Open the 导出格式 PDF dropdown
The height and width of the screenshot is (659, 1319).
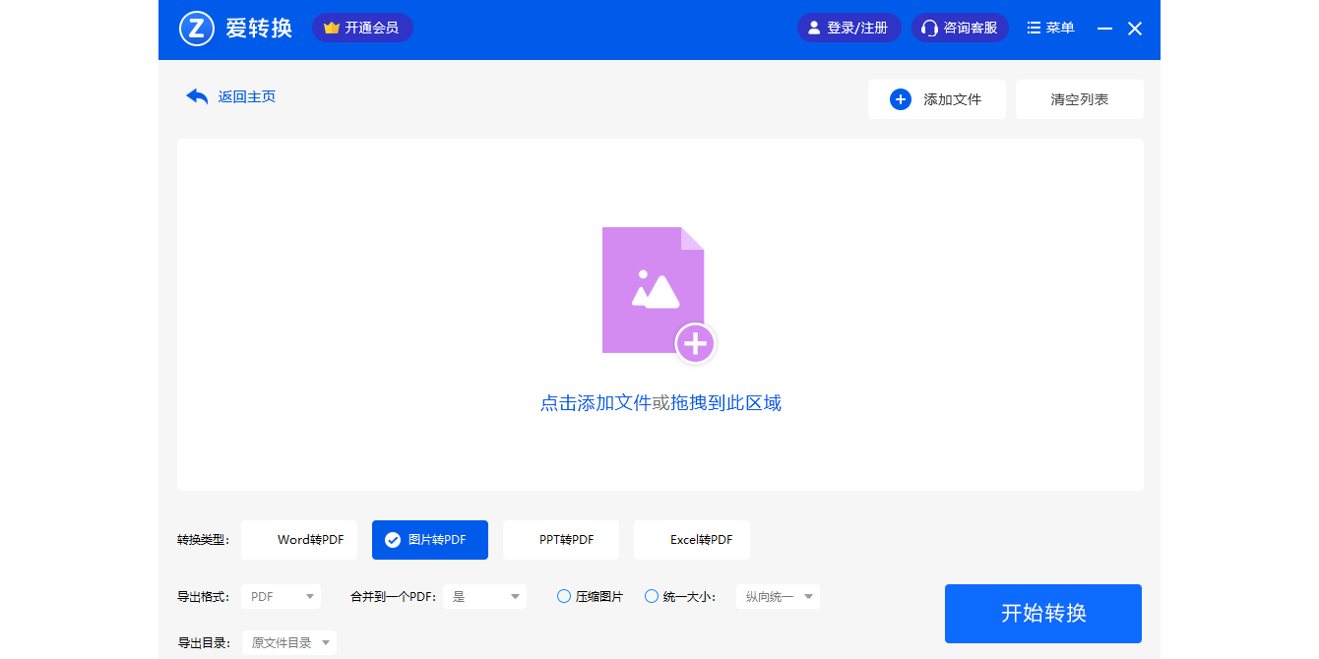click(281, 597)
